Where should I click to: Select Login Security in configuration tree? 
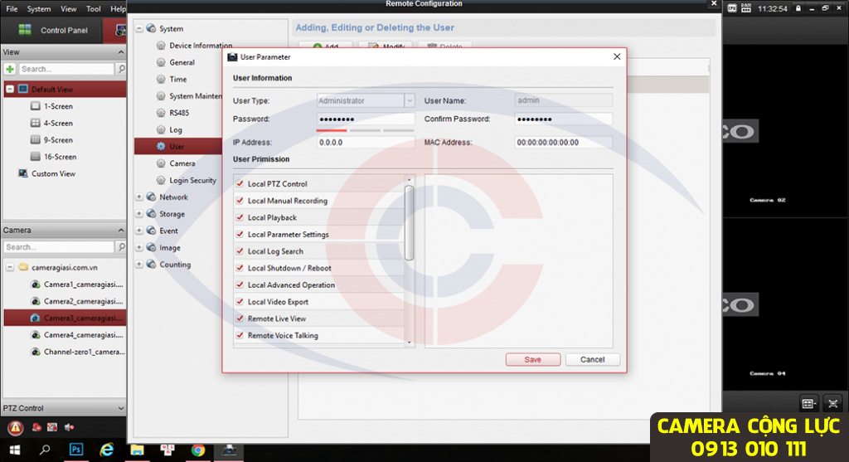pyautogui.click(x=192, y=180)
